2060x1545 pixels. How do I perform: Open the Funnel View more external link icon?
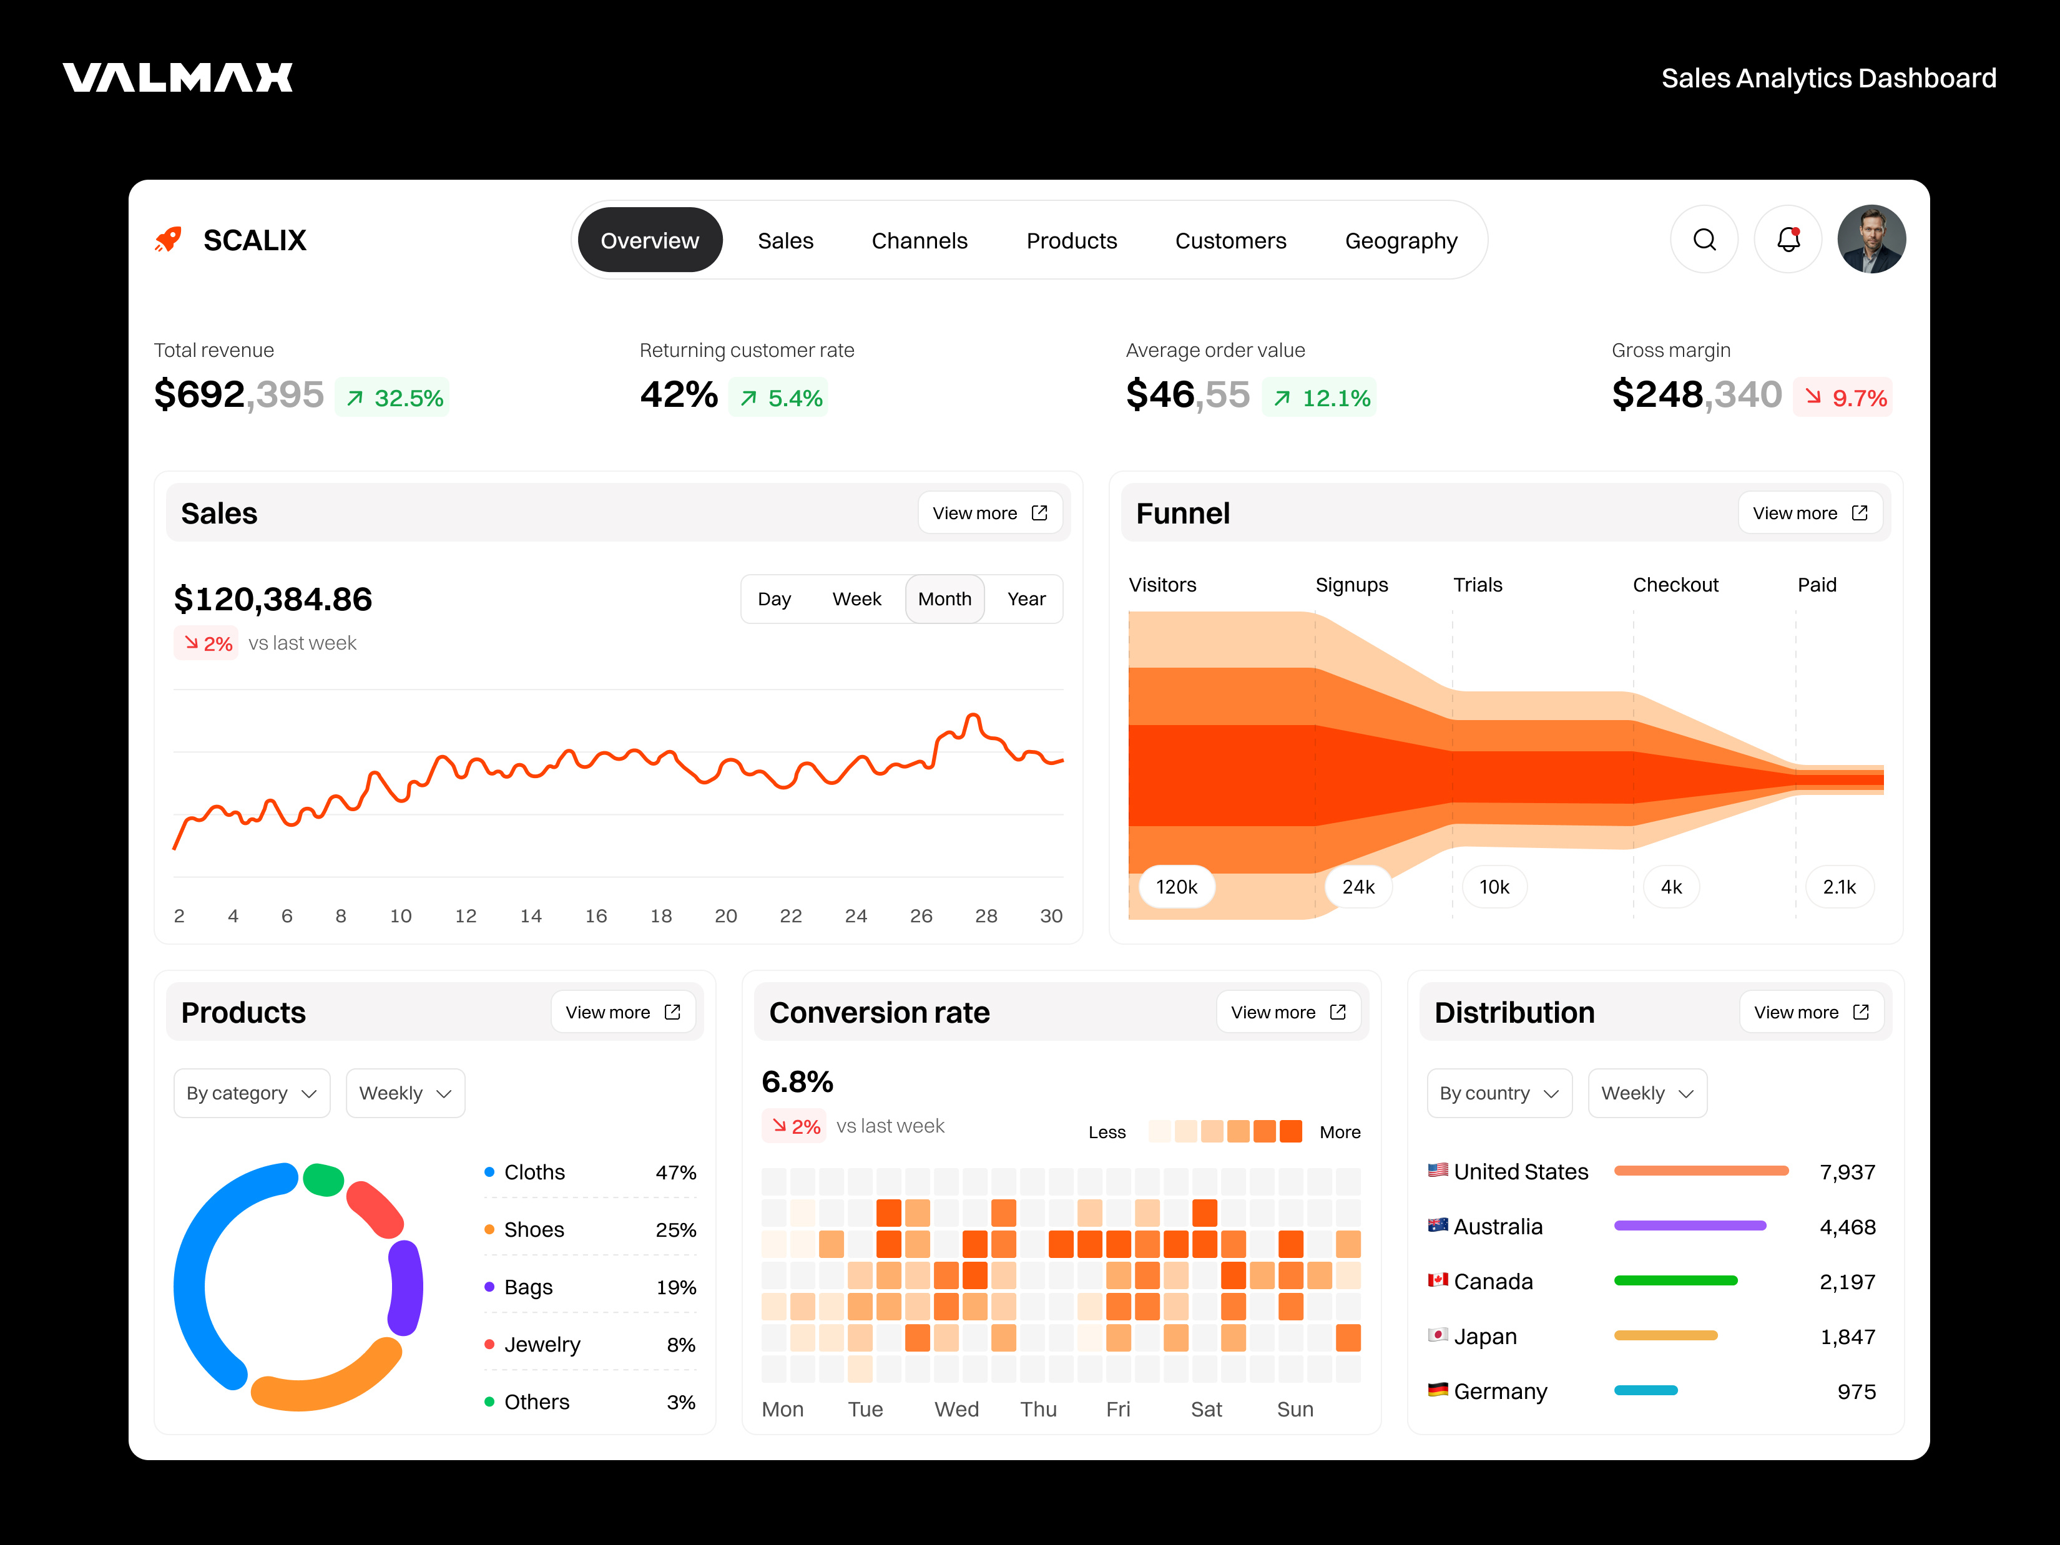[1860, 512]
